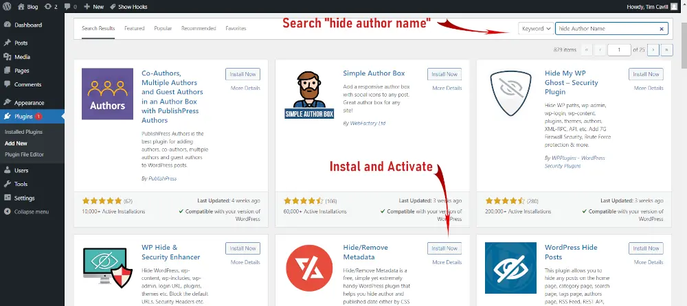The image size is (687, 306).
Task: Install Hide My WP Ghost plugin
Action: [646, 74]
